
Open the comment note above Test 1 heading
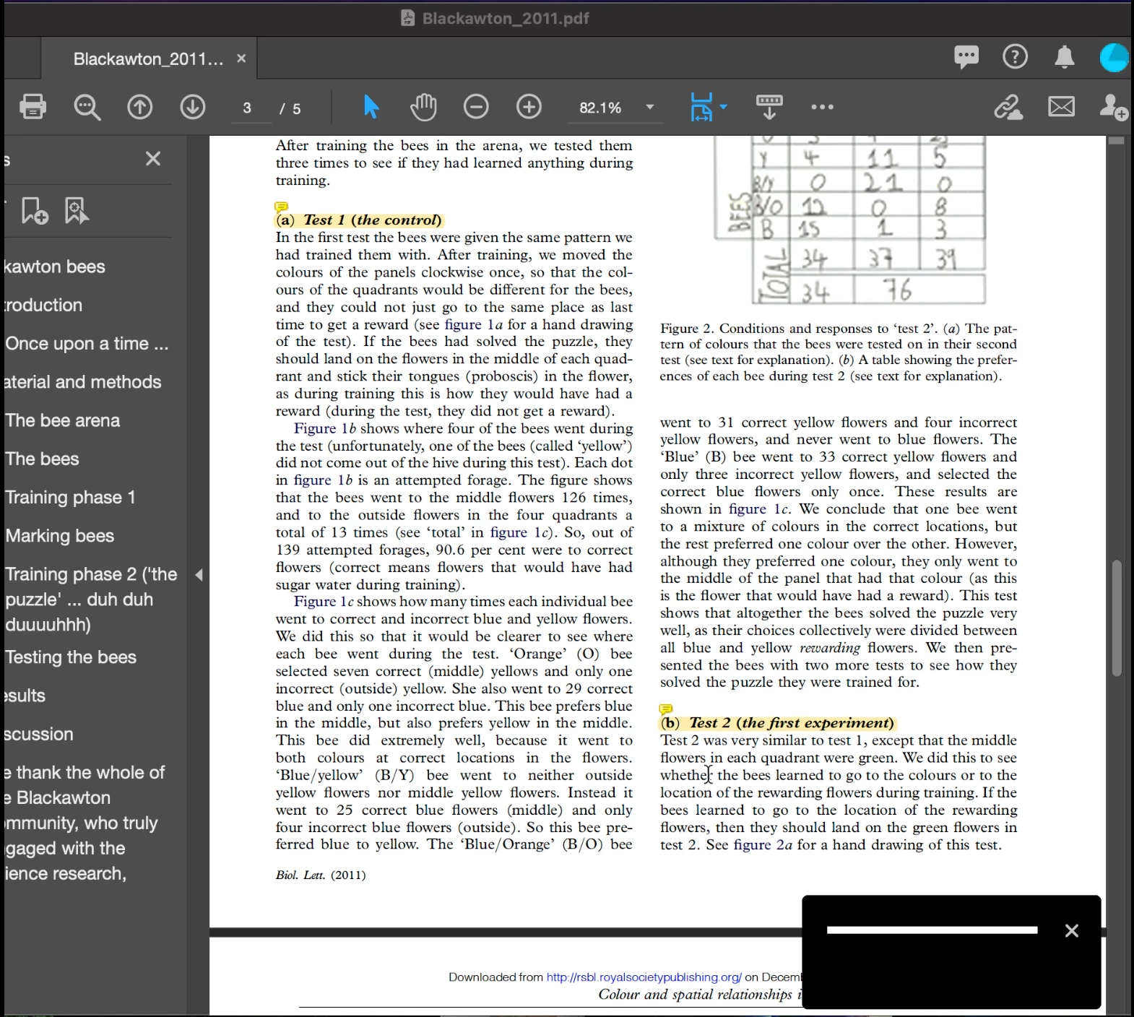[x=282, y=207]
